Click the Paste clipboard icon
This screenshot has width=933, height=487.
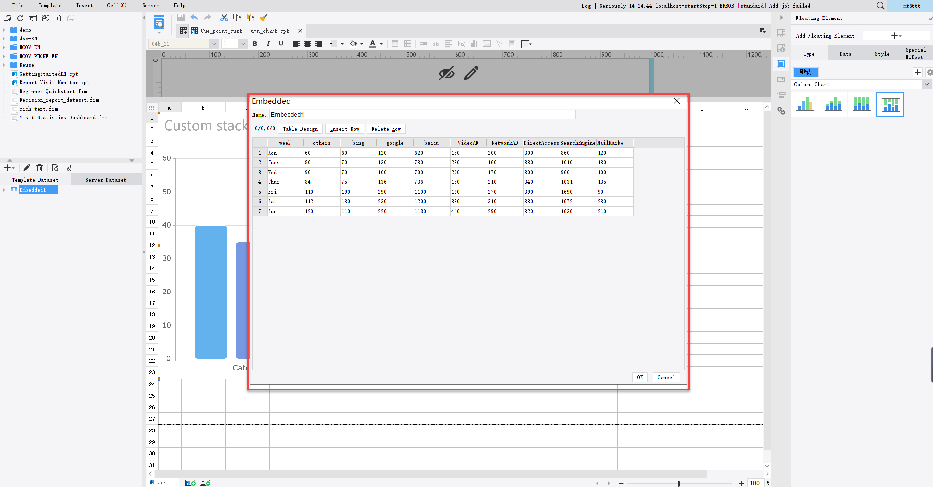(250, 18)
